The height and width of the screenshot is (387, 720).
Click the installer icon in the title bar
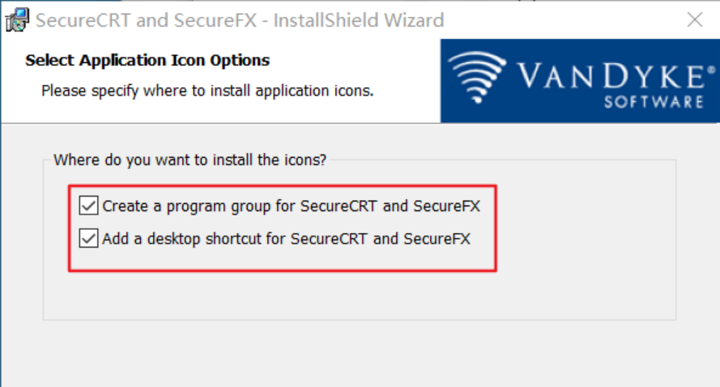[x=16, y=20]
